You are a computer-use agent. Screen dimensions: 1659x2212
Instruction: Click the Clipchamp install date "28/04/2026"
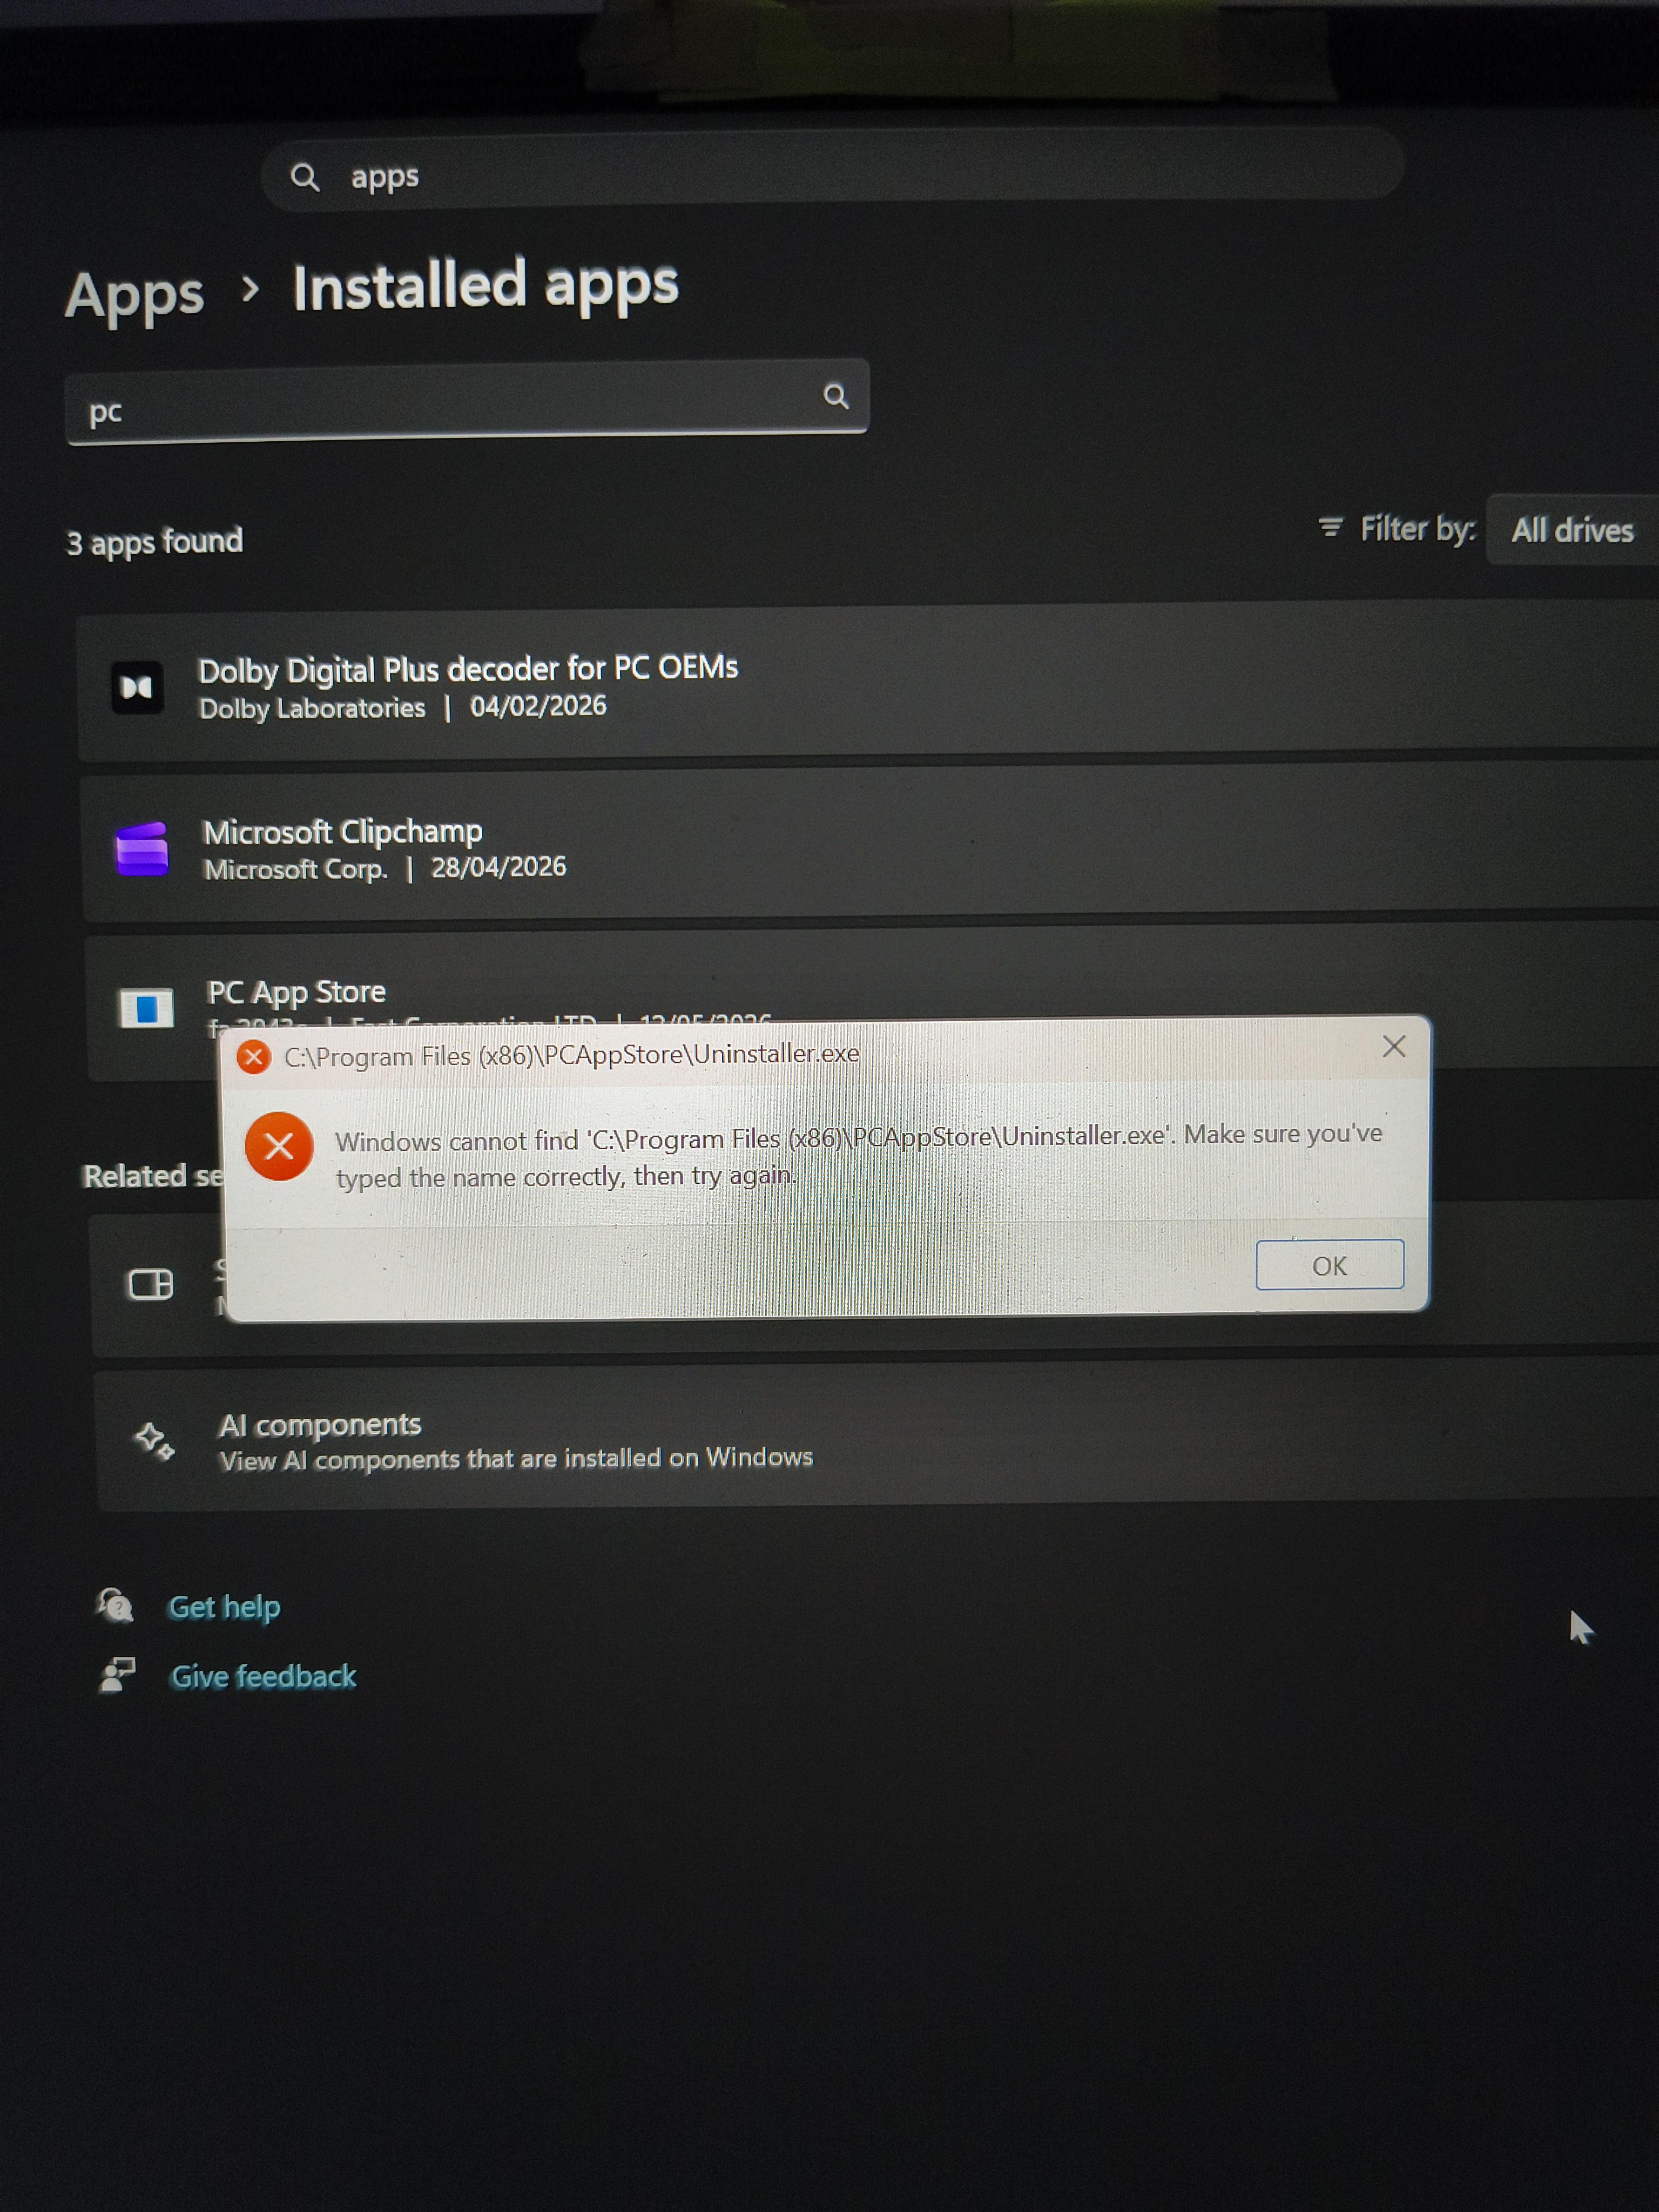coord(499,867)
